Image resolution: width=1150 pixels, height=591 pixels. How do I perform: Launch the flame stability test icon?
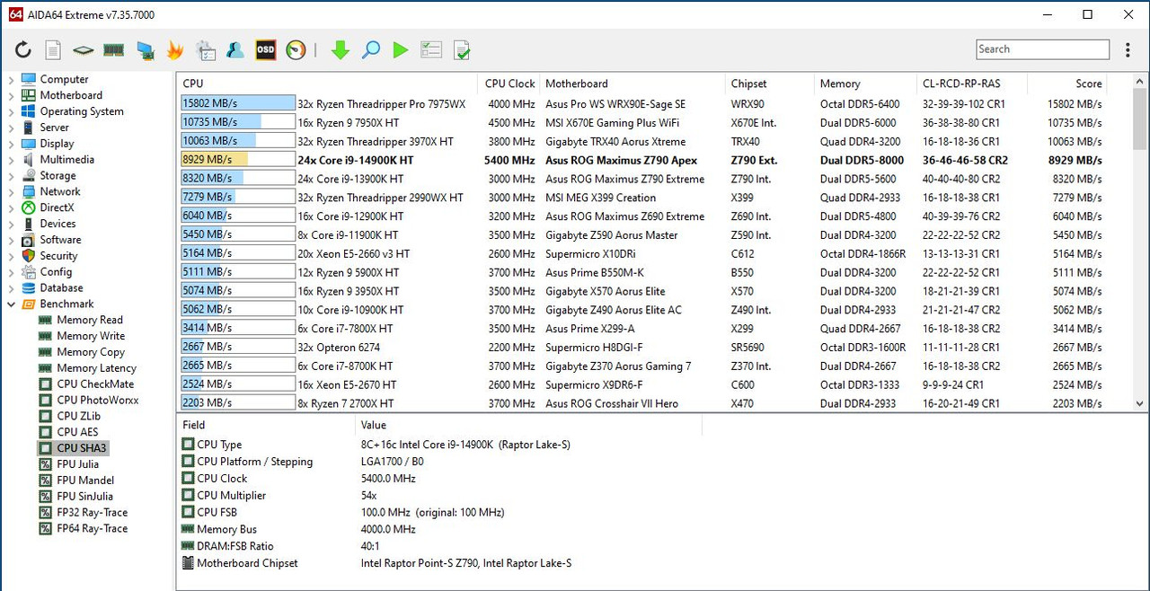pyautogui.click(x=174, y=50)
